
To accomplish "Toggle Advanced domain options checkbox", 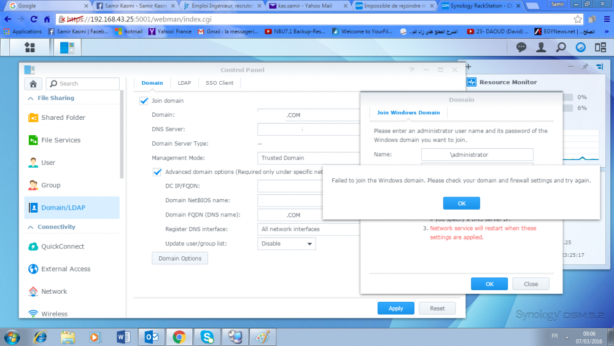I will tap(157, 172).
